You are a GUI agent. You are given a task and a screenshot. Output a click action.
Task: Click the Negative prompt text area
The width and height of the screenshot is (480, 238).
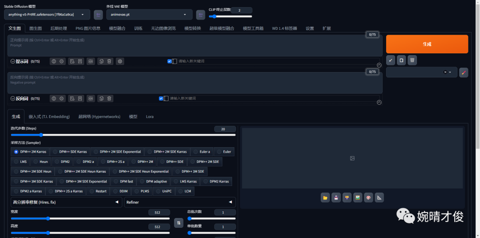195,83
